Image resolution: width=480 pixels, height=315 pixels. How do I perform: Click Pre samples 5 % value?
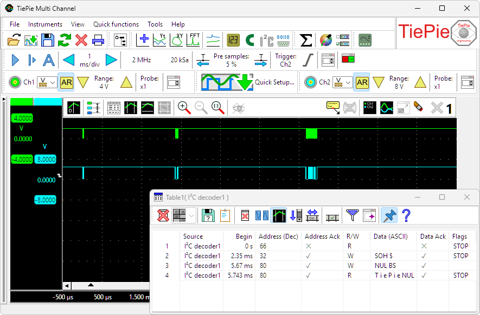pyautogui.click(x=232, y=60)
